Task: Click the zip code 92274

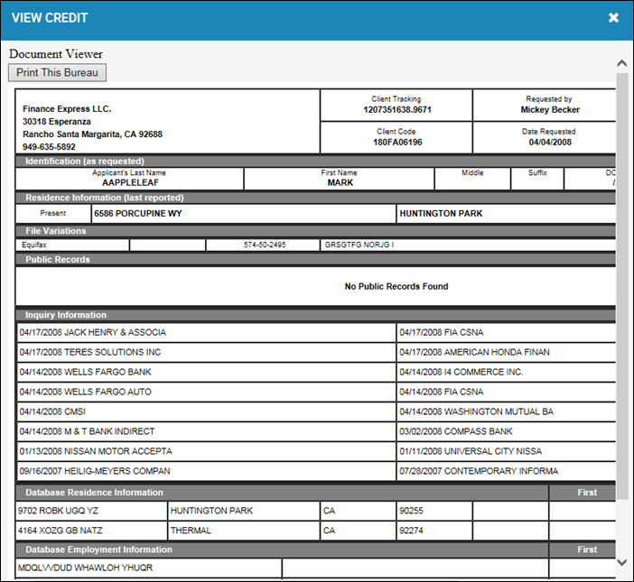Action: coord(411,531)
